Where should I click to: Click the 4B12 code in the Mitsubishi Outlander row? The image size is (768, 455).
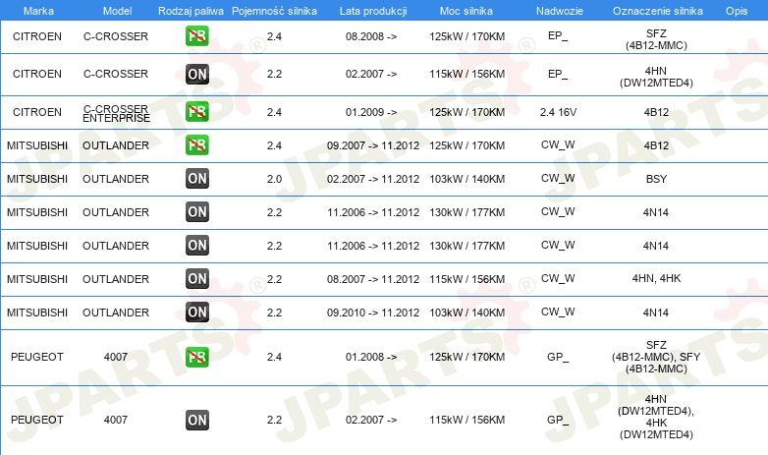click(656, 145)
